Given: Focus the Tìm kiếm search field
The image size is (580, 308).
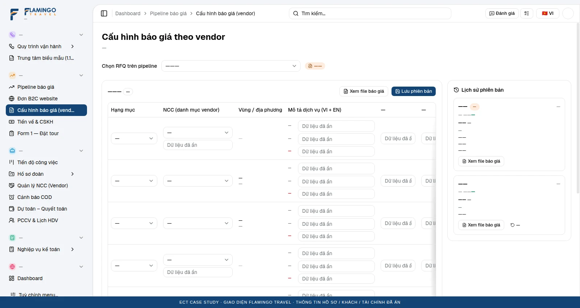Looking at the screenshot, I should pos(370,13).
